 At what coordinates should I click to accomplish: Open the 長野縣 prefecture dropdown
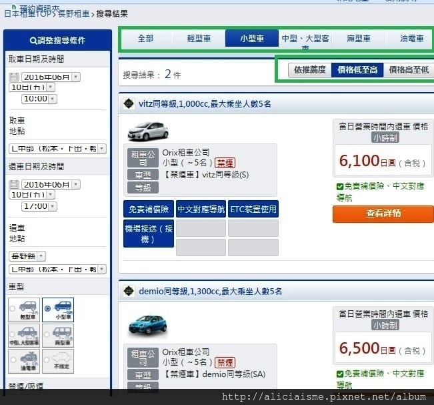pyautogui.click(x=27, y=256)
